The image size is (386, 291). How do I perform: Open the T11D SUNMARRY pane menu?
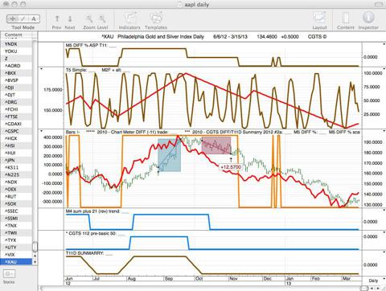click(x=384, y=252)
